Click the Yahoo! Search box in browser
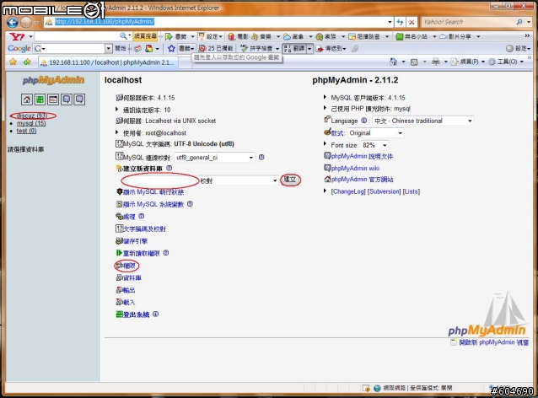The image size is (538, 398). [468, 22]
